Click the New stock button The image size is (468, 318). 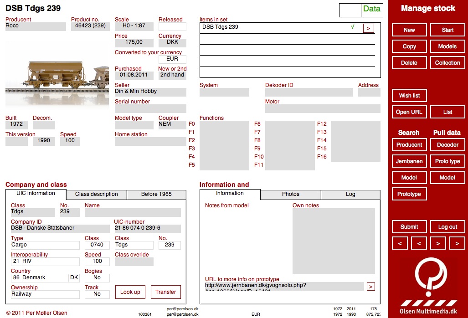[409, 30]
